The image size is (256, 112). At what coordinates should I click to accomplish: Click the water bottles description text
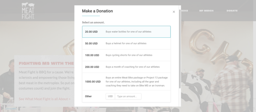128,32
